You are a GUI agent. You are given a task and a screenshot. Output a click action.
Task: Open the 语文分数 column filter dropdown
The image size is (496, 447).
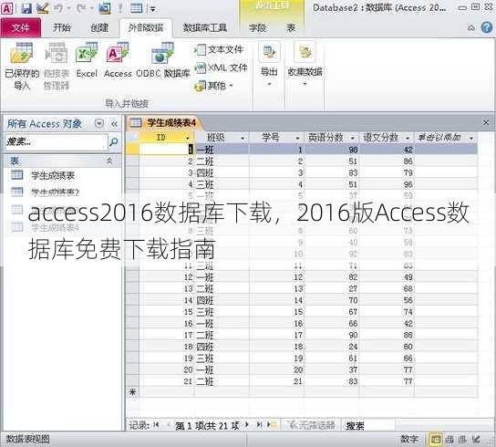pos(408,138)
